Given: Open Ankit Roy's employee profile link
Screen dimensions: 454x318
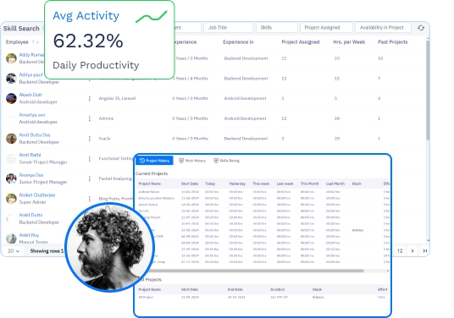Looking at the screenshot, I should (x=29, y=235).
